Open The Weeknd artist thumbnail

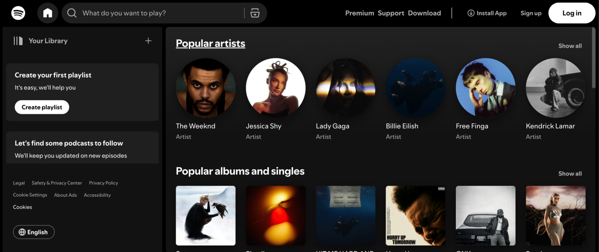tap(206, 88)
